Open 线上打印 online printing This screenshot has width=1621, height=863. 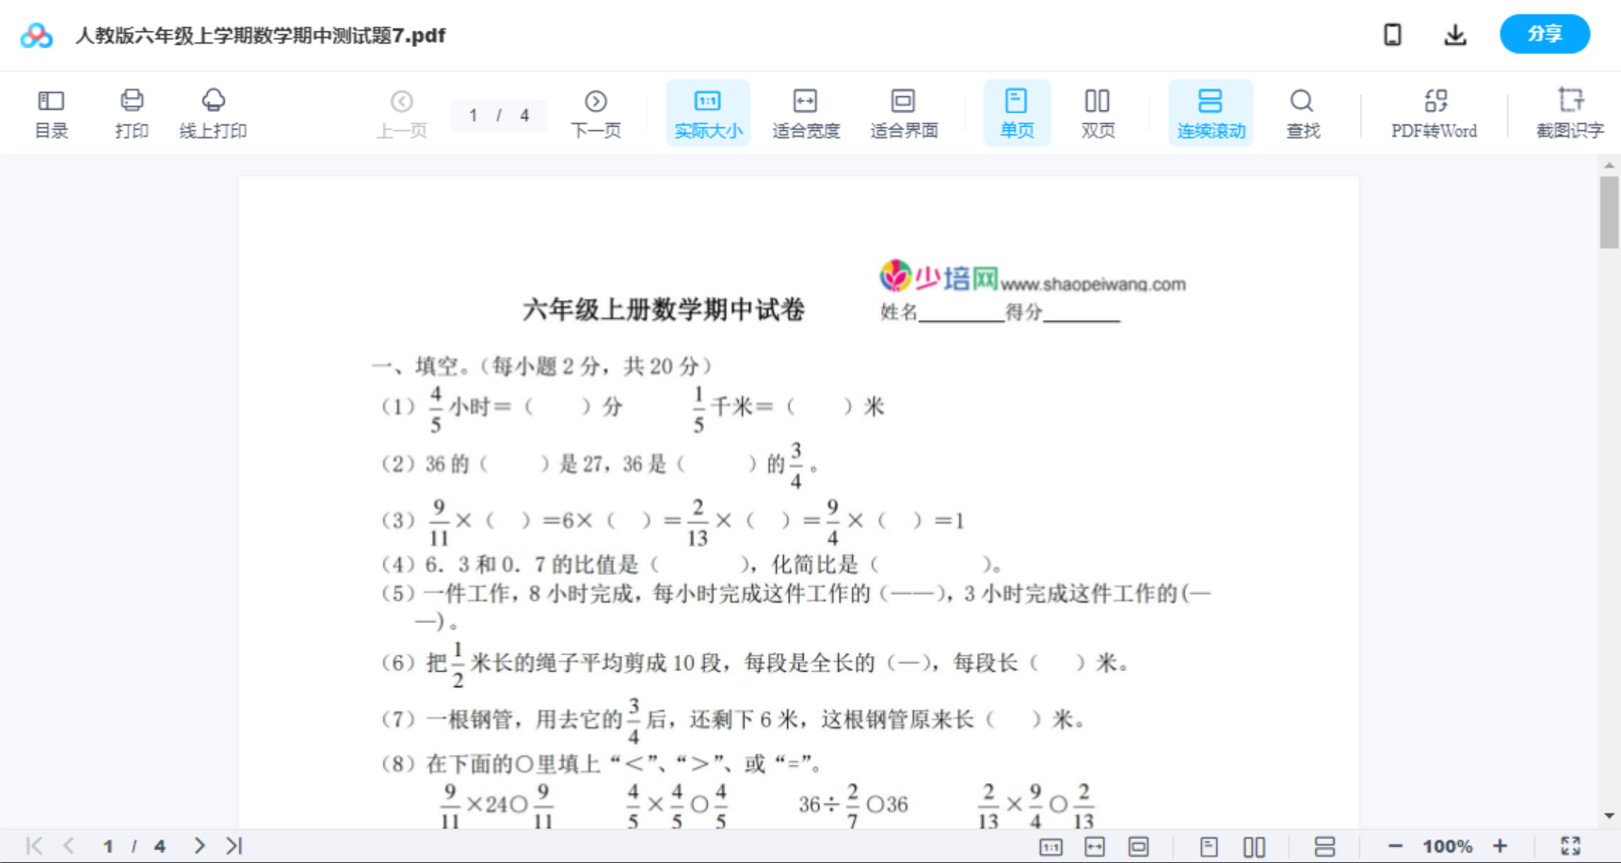point(213,112)
